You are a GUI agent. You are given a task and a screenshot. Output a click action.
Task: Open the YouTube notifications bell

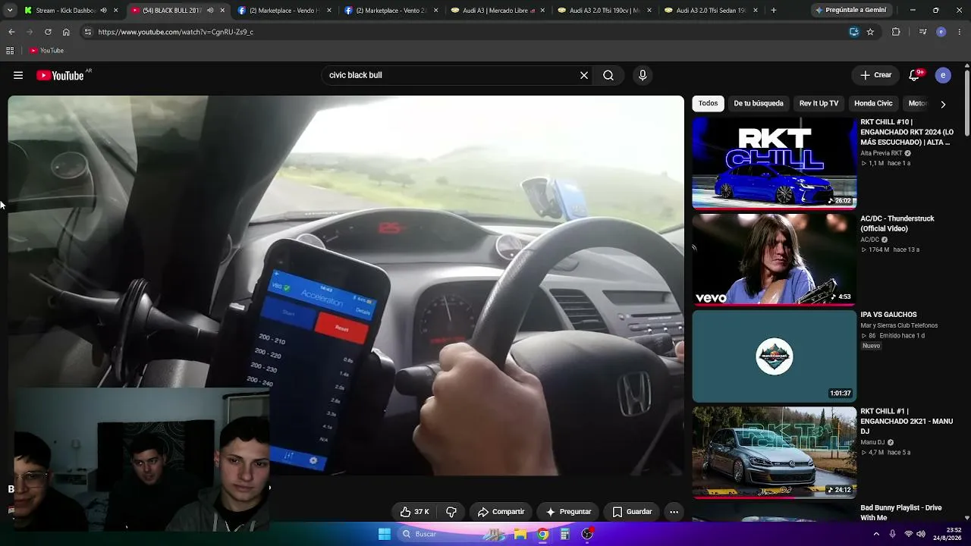click(915, 75)
